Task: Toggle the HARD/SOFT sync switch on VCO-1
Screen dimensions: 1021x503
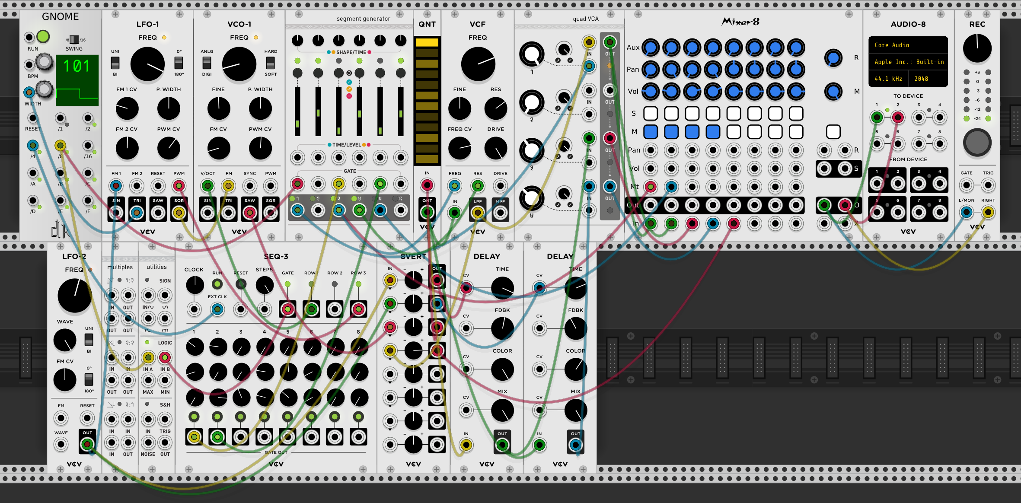Action: click(271, 63)
